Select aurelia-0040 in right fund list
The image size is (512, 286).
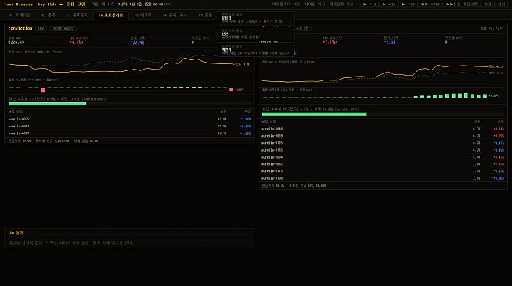coord(383,129)
